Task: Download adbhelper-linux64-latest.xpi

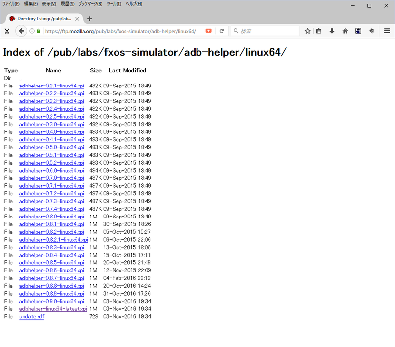Action: (53, 309)
